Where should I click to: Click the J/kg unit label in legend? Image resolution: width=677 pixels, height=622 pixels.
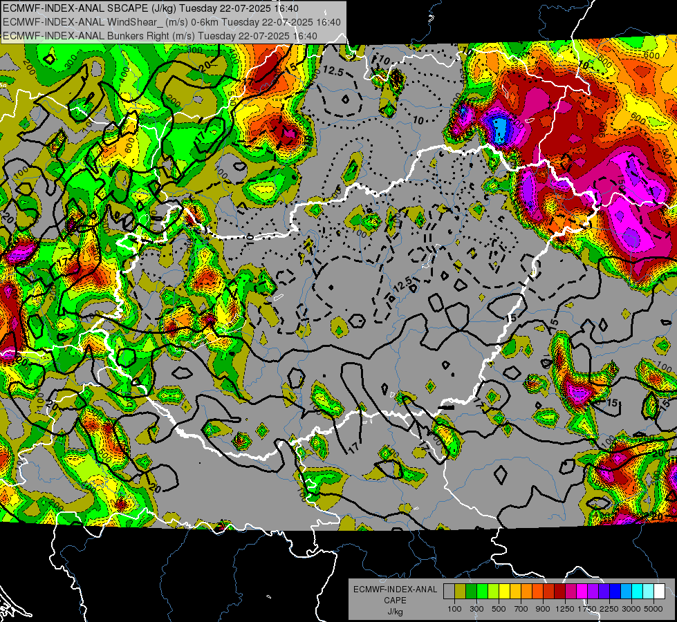point(395,612)
